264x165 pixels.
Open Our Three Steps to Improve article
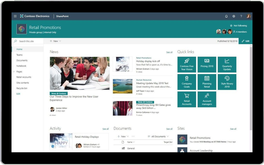click(x=74, y=98)
